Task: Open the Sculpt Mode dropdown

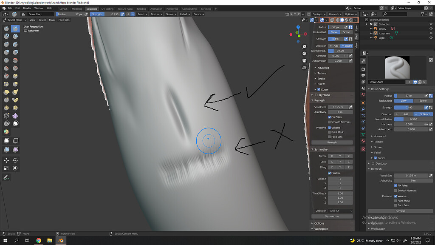Action: pos(14,20)
